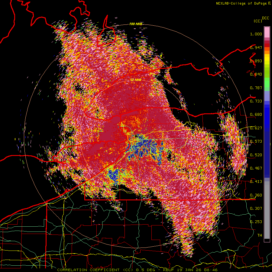Select the 0.307 legend value
The width and height of the screenshot is (272, 272).
coord(256,208)
